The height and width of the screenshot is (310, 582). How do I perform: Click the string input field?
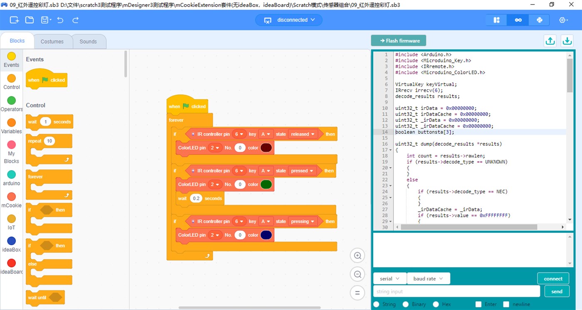[x=456, y=291]
